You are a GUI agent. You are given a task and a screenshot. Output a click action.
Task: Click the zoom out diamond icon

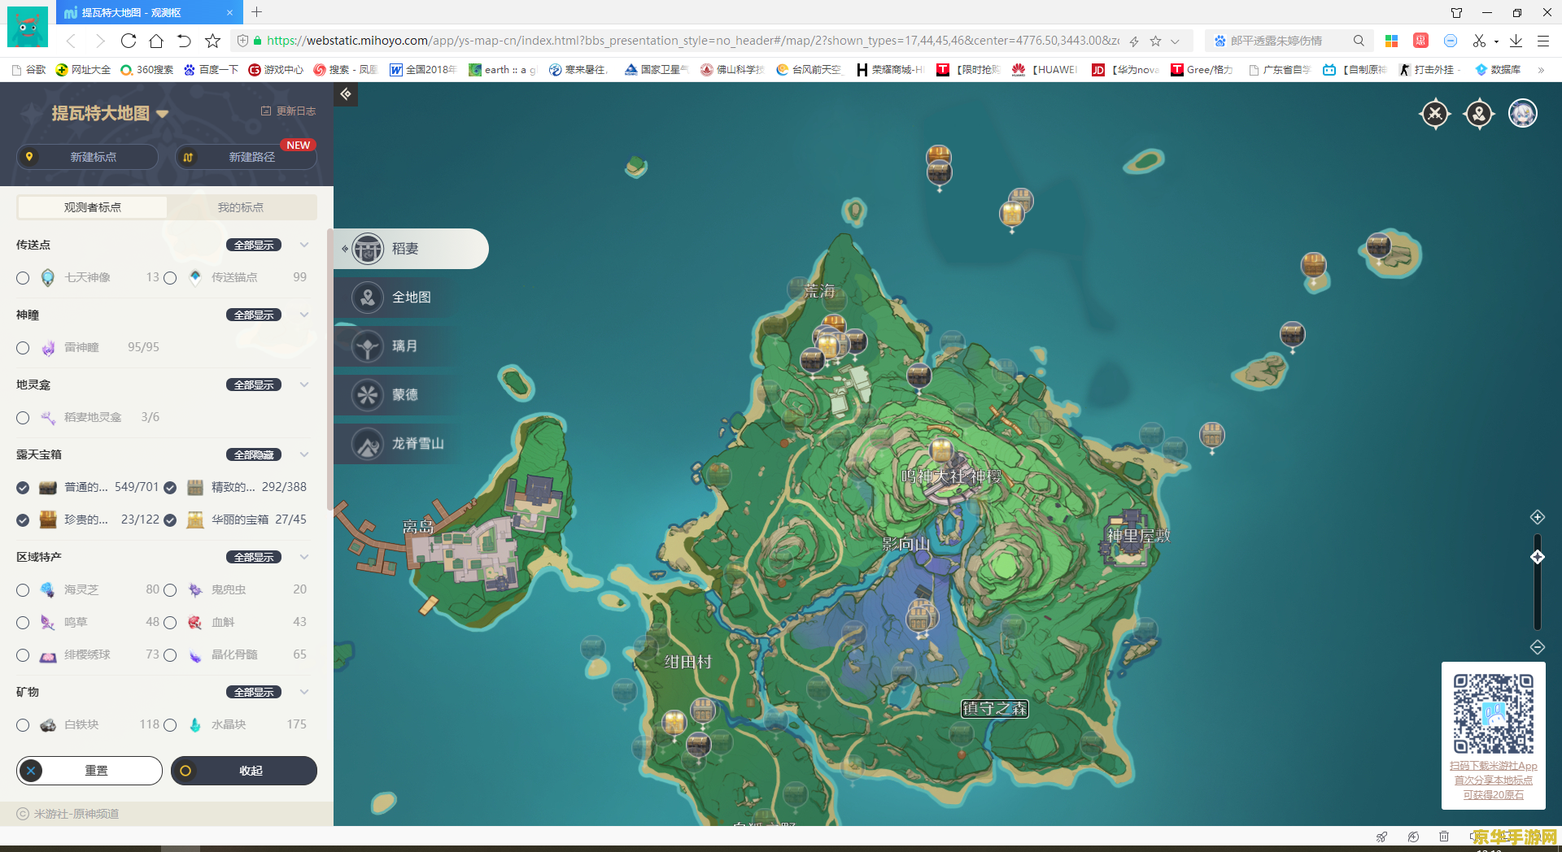point(1538,647)
